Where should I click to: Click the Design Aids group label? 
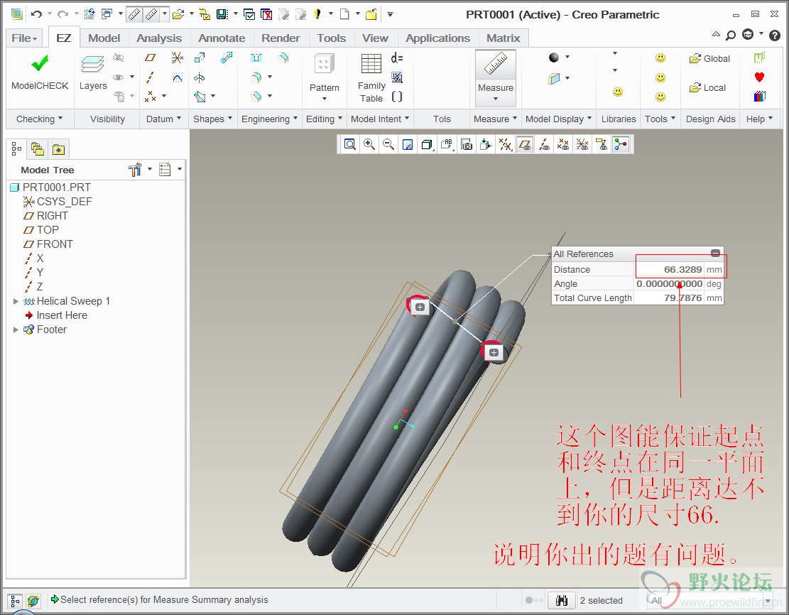(710, 119)
